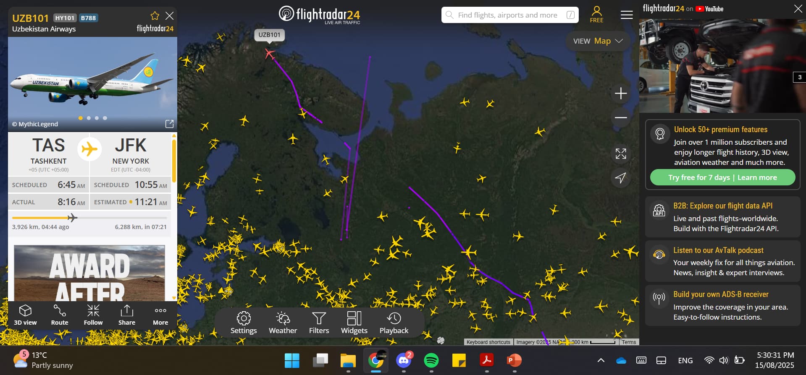Click the YouTube video thumbnail
This screenshot has height=375, width=806.
(722, 65)
